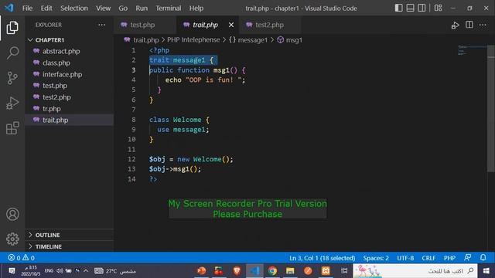Change encoding via UTF-8
The width and height of the screenshot is (495, 278).
[405, 258]
